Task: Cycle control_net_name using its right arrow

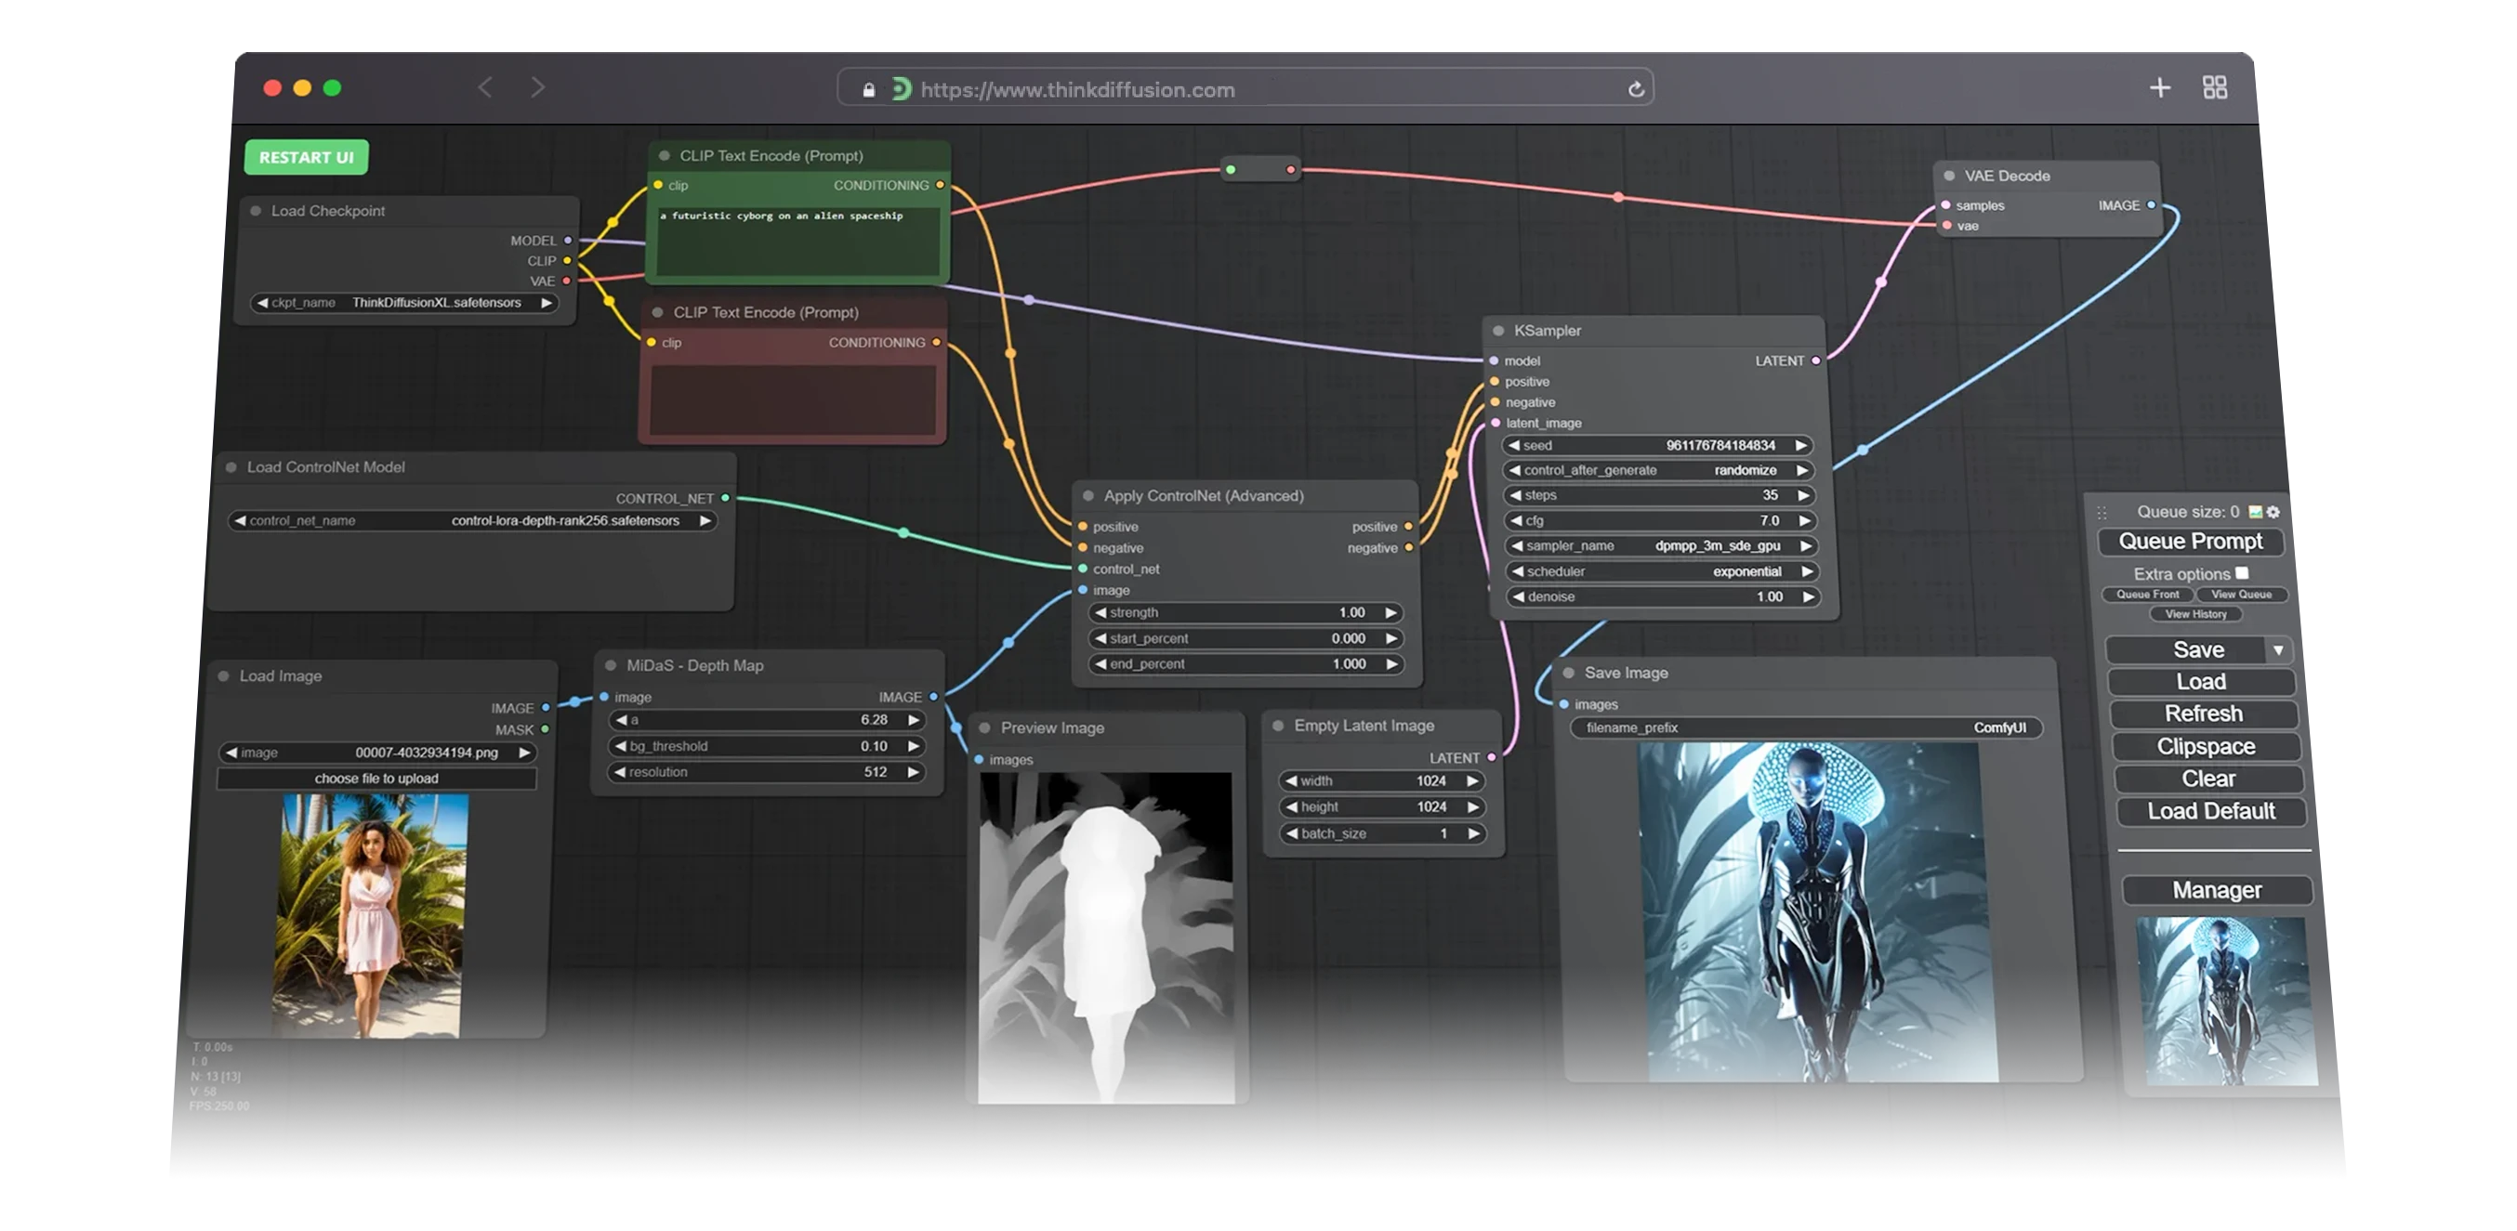Action: pos(705,520)
